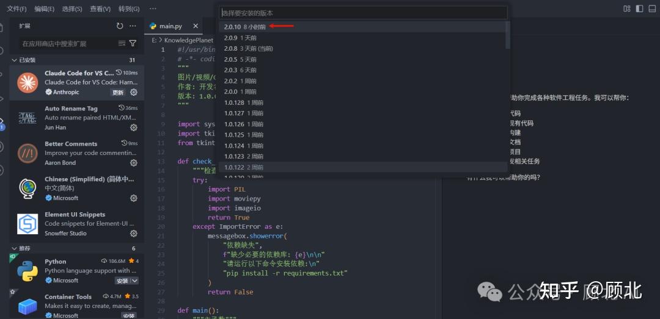660x319 pixels.
Task: Choose version 1.0.126 from list
Action: click(362, 124)
